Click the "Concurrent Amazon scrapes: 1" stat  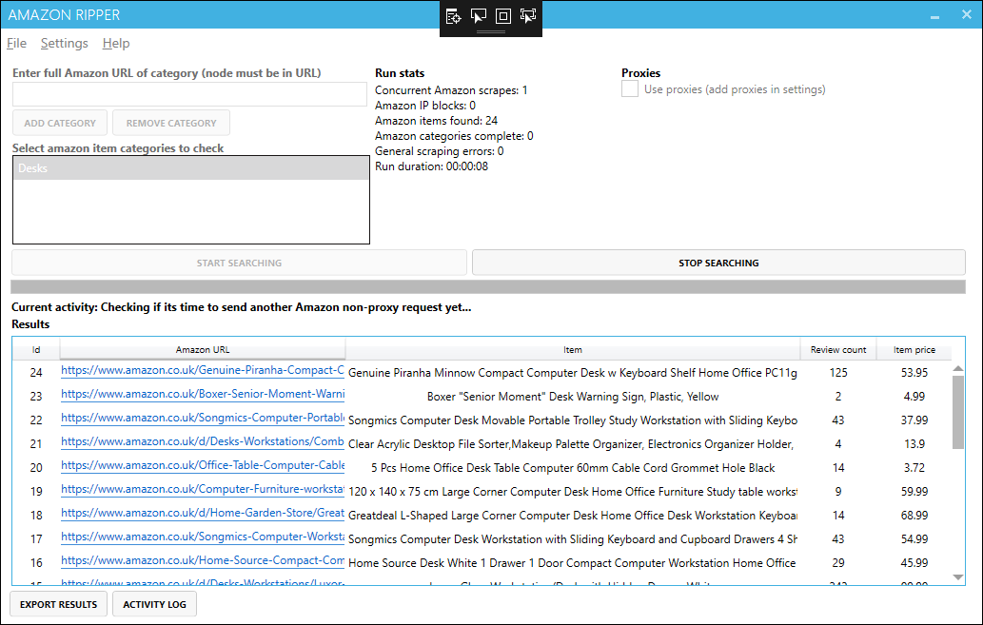click(451, 90)
